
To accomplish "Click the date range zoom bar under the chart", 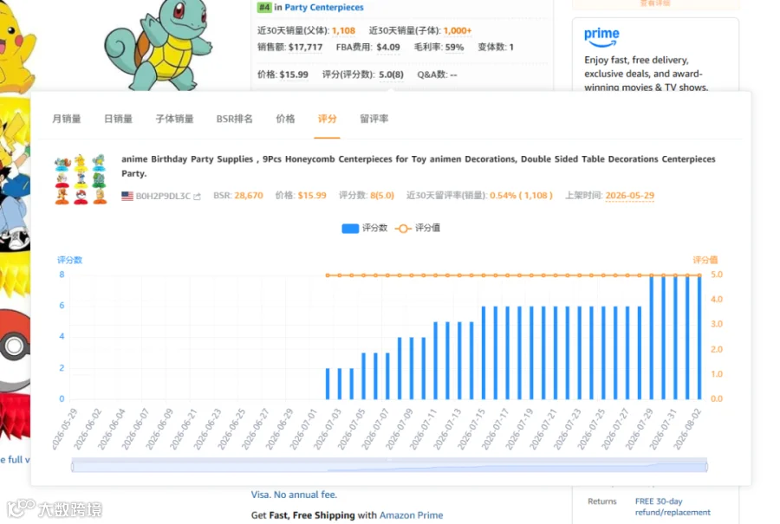I will pyautogui.click(x=389, y=467).
